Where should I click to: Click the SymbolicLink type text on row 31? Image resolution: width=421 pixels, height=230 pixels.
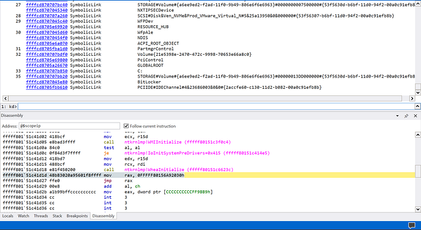85,49
